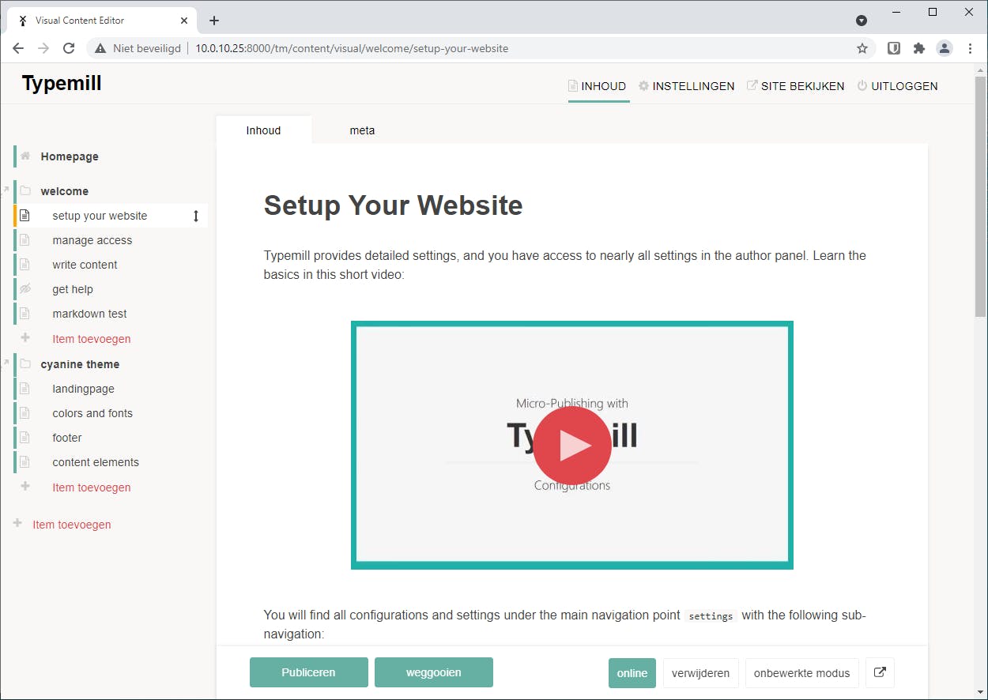
Task: Click the folder icon next to welcome
Action: pos(25,190)
